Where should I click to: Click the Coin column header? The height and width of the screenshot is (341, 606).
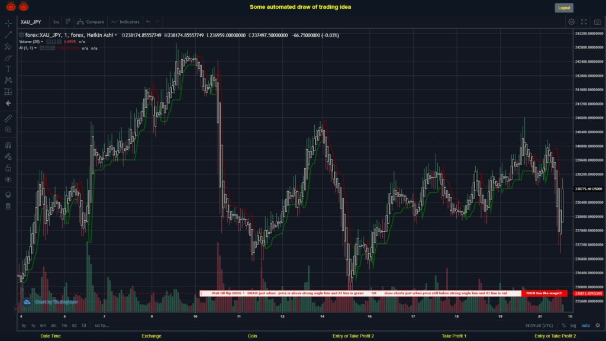pos(252,336)
